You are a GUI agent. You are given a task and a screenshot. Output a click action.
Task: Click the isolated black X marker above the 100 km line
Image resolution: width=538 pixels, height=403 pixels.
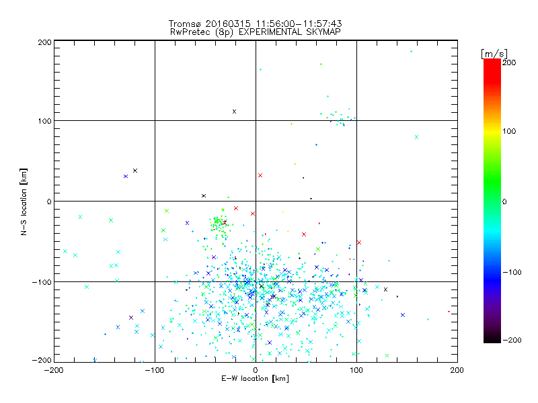click(x=234, y=111)
